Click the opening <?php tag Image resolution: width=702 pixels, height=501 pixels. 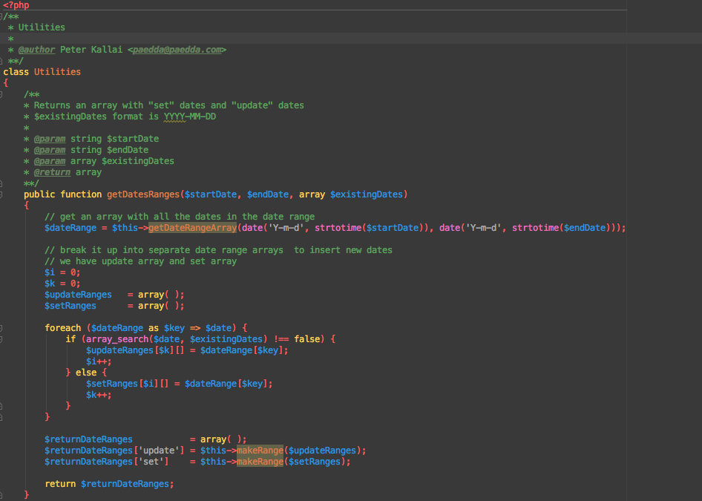16,5
